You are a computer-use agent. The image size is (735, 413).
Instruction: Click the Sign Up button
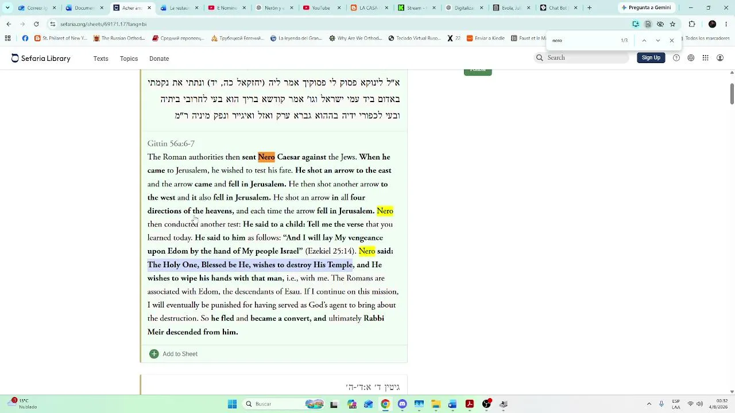[651, 57]
